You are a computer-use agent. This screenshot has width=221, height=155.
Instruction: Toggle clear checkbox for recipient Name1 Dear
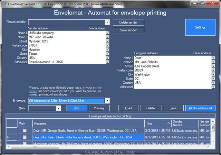coord(213,57)
